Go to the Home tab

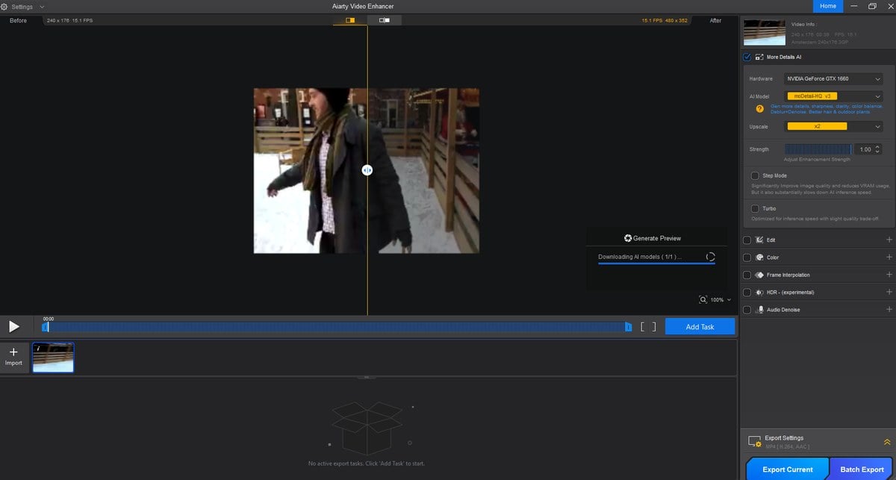pos(828,6)
